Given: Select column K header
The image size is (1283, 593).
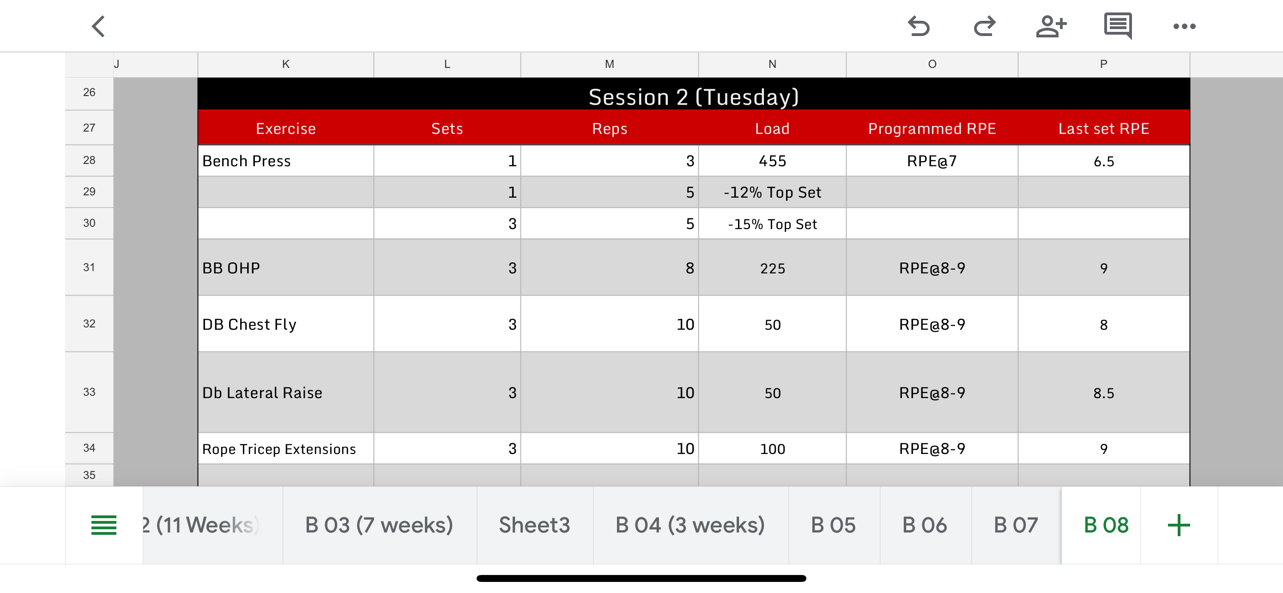Looking at the screenshot, I should tap(285, 64).
